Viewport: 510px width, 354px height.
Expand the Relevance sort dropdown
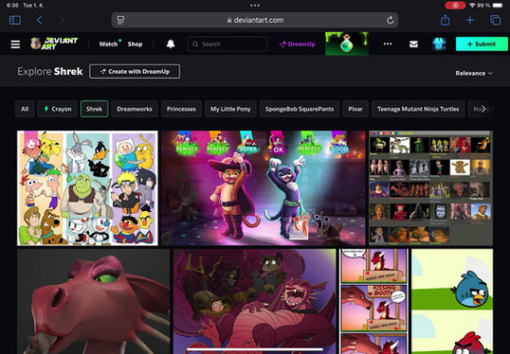(x=474, y=74)
